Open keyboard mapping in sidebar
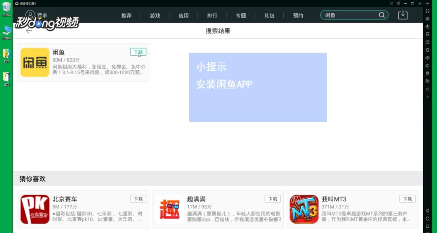Screen dimensions: 437x233 [x=427, y=19]
